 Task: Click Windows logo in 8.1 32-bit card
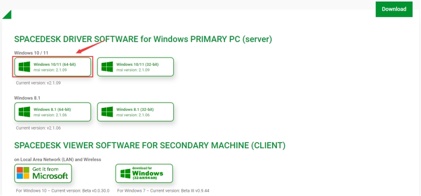click(x=107, y=111)
